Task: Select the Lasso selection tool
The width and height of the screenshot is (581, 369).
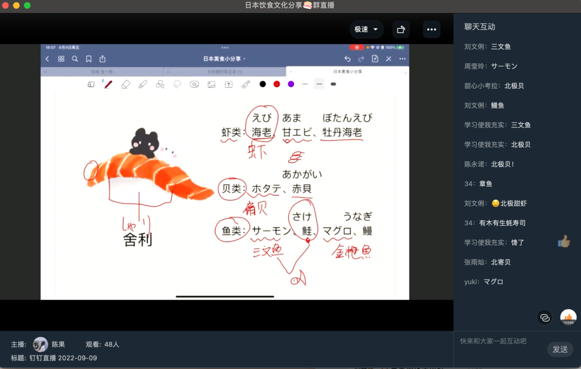Action: 177,84
